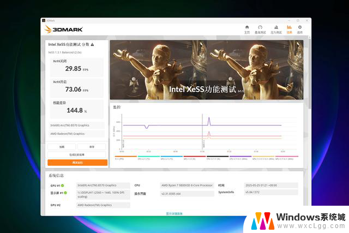This screenshot has height=233, width=349.
Task: Toggle the blue GPU temperature legend item
Action: 172,158
